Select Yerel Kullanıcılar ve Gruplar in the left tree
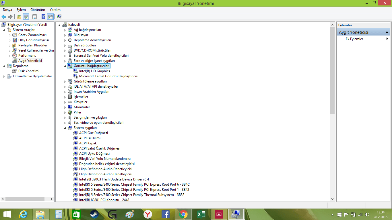The width and height of the screenshot is (392, 220). pos(36,50)
